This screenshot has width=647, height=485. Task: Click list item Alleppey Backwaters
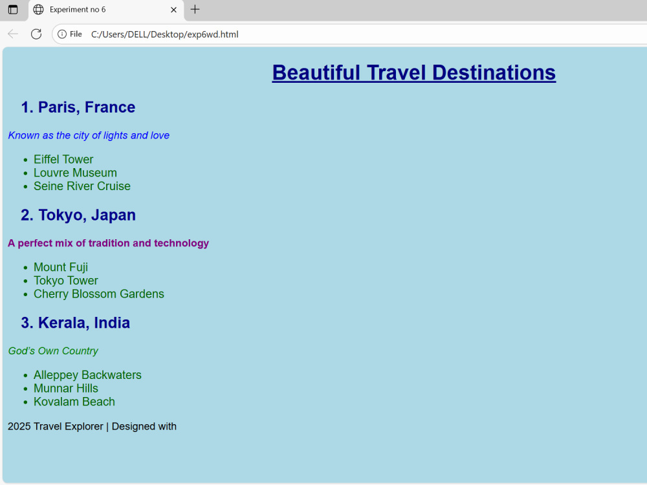point(87,375)
